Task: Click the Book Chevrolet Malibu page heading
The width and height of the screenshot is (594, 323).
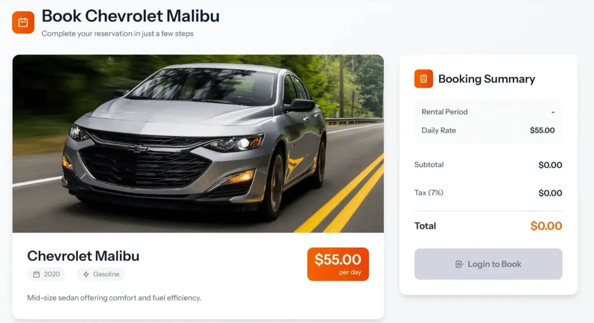Action: (x=130, y=16)
